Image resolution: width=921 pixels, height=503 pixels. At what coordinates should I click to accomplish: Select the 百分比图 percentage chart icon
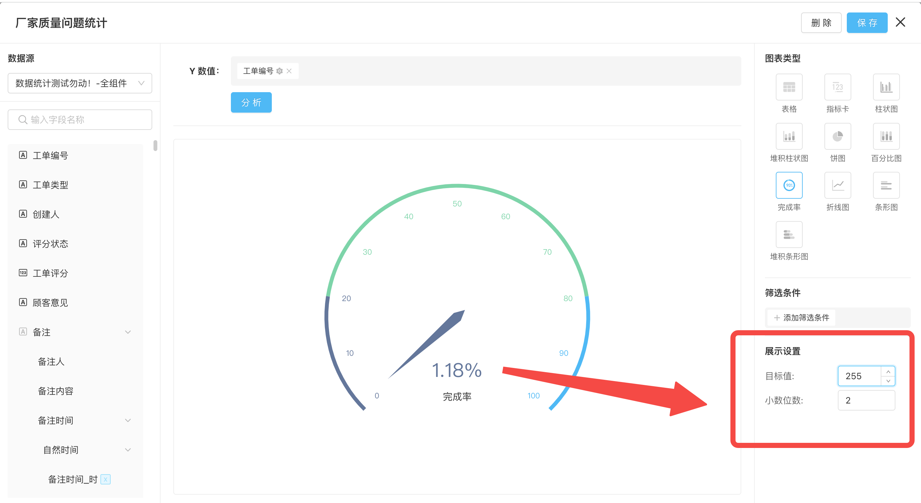tap(886, 136)
